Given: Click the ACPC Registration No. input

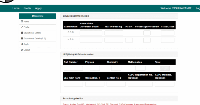Looking at the screenshot, I should pos(140,84).
